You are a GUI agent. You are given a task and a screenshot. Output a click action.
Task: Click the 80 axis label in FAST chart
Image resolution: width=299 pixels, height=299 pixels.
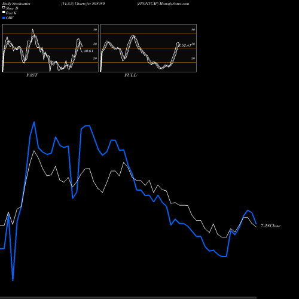pyautogui.click(x=95, y=29)
